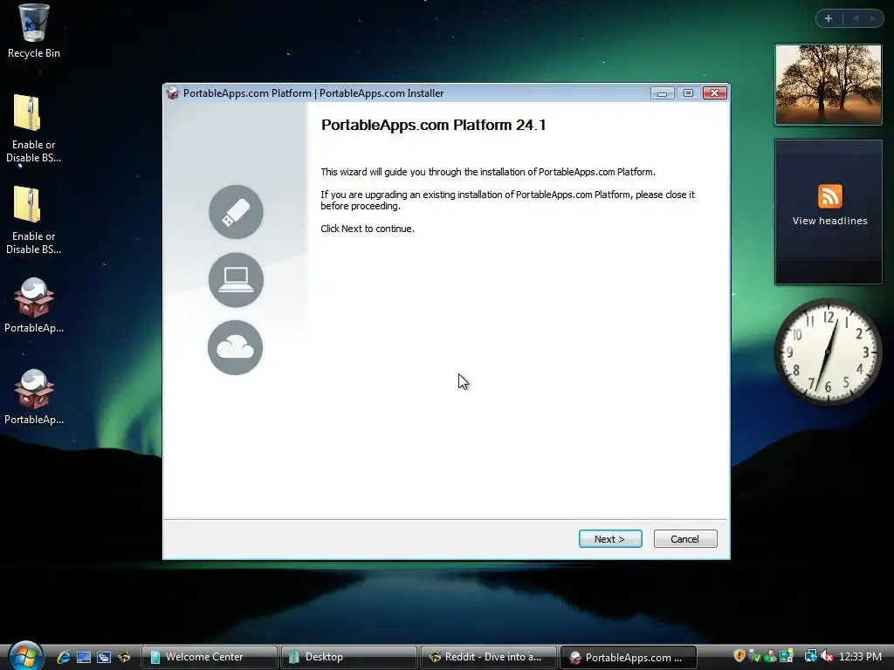894x670 pixels.
Task: Click the tree slideshow gadget picture
Action: tap(829, 85)
